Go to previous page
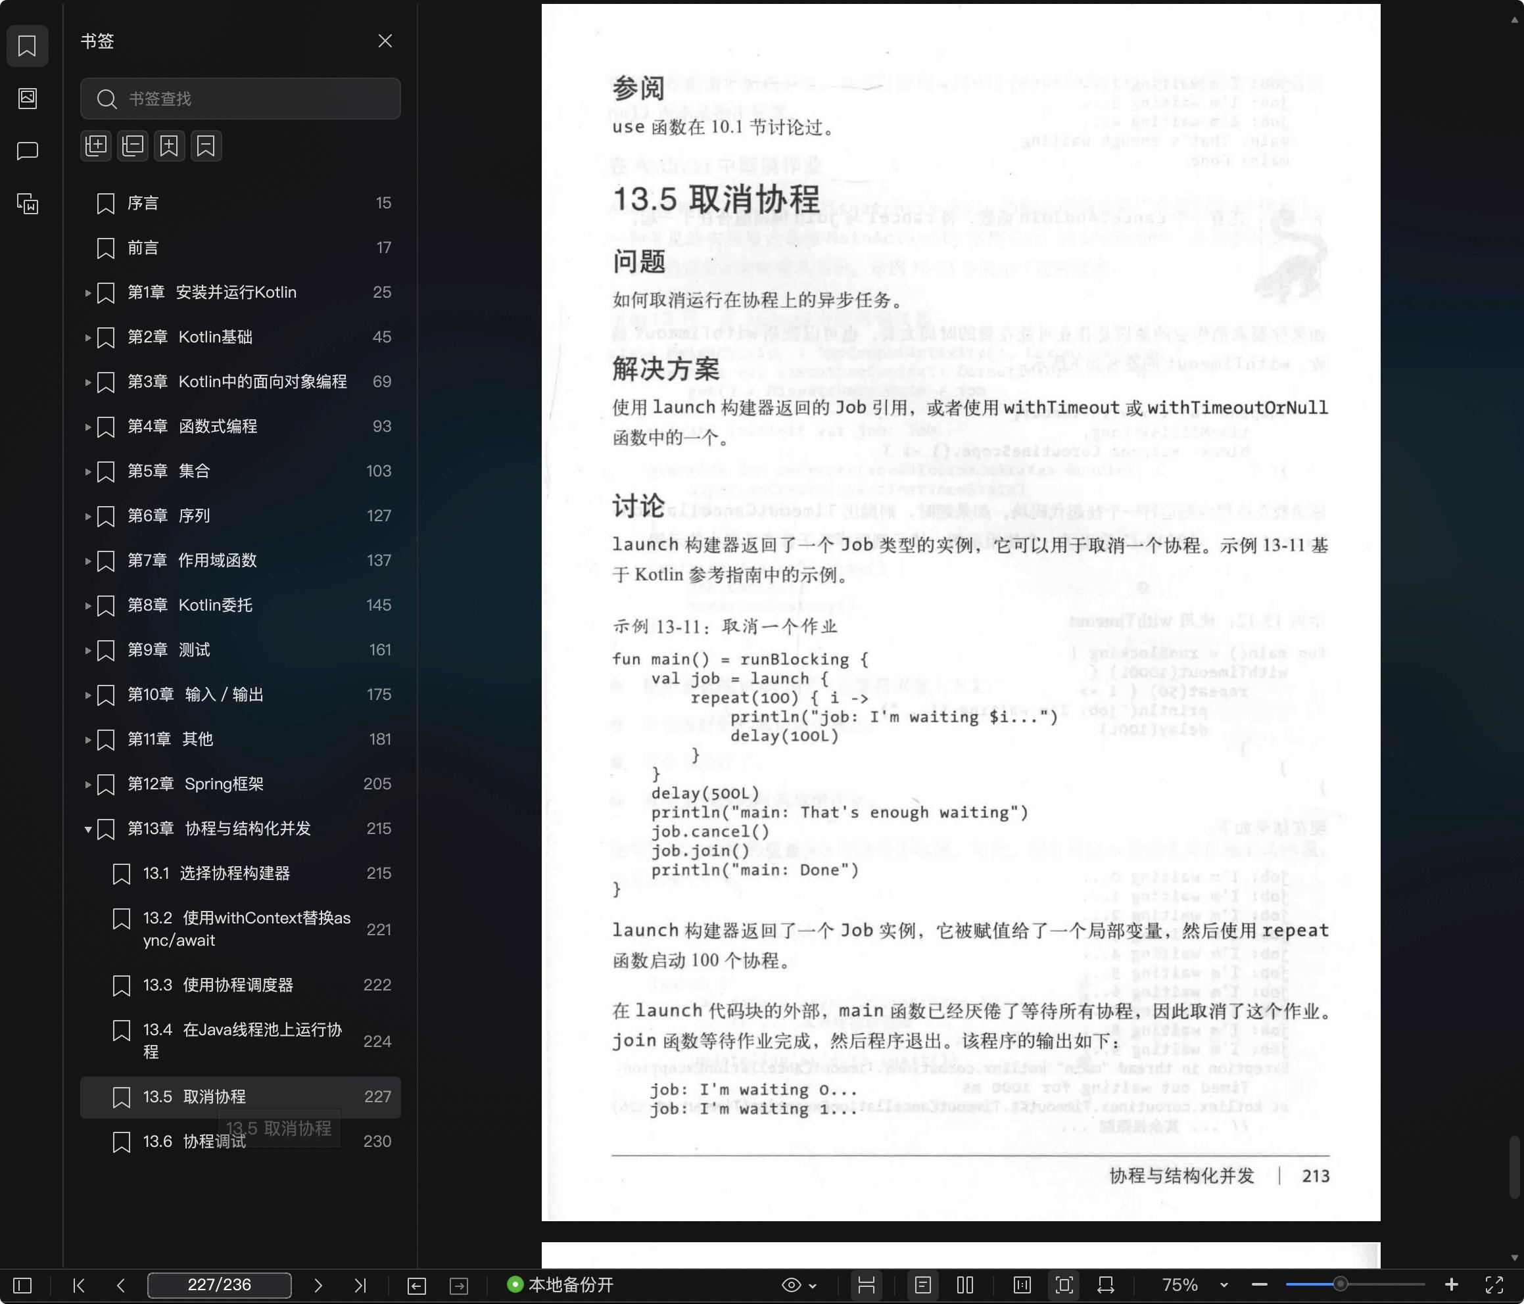Viewport: 1524px width, 1304px height. pos(120,1285)
